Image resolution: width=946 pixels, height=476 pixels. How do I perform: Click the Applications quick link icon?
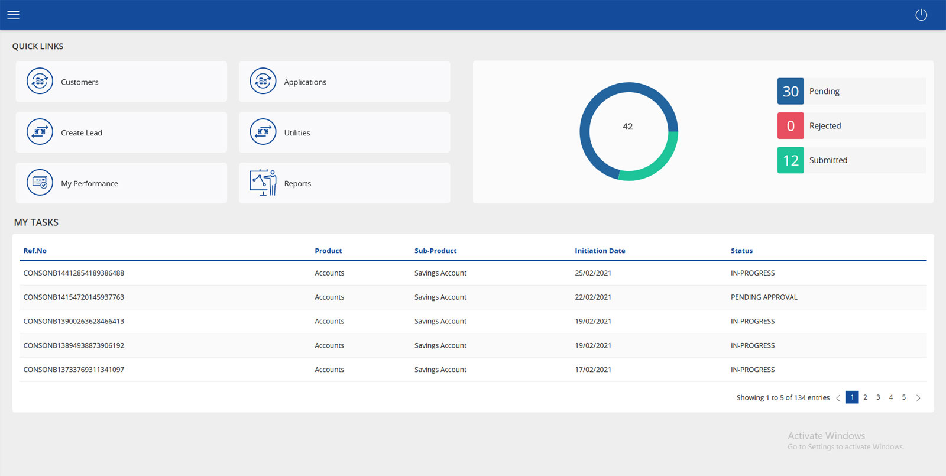pos(263,81)
